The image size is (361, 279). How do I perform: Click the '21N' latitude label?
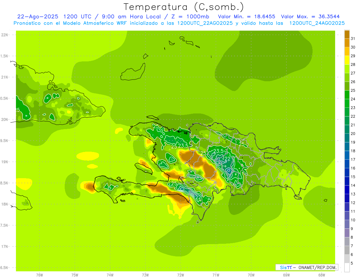[5, 77]
